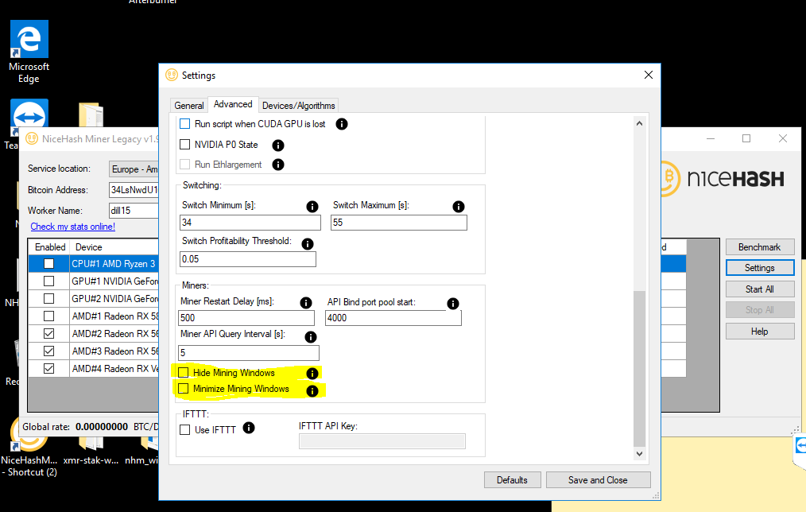Click the NiceHash smiley icon in Settings title bar
The height and width of the screenshot is (512, 806).
pos(171,75)
